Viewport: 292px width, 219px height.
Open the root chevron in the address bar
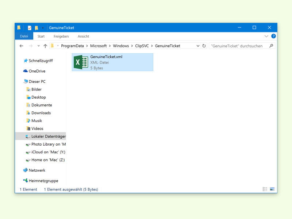point(58,46)
